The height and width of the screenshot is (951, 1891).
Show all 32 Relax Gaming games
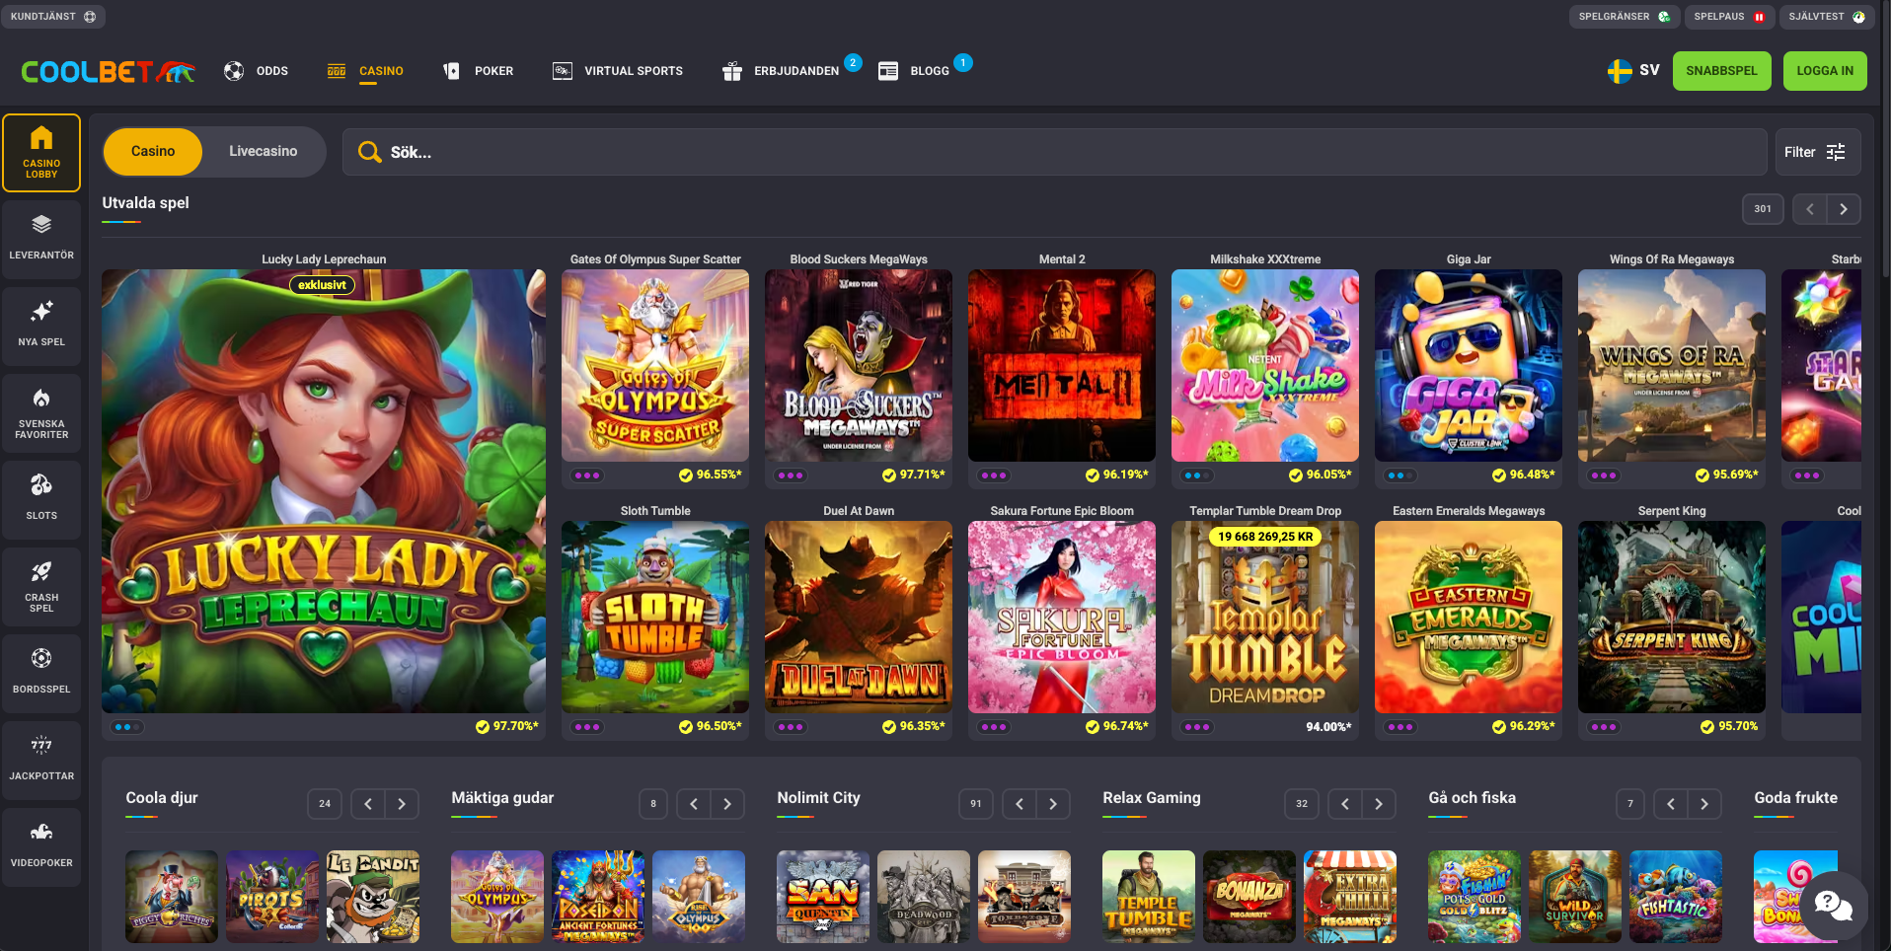(1302, 804)
